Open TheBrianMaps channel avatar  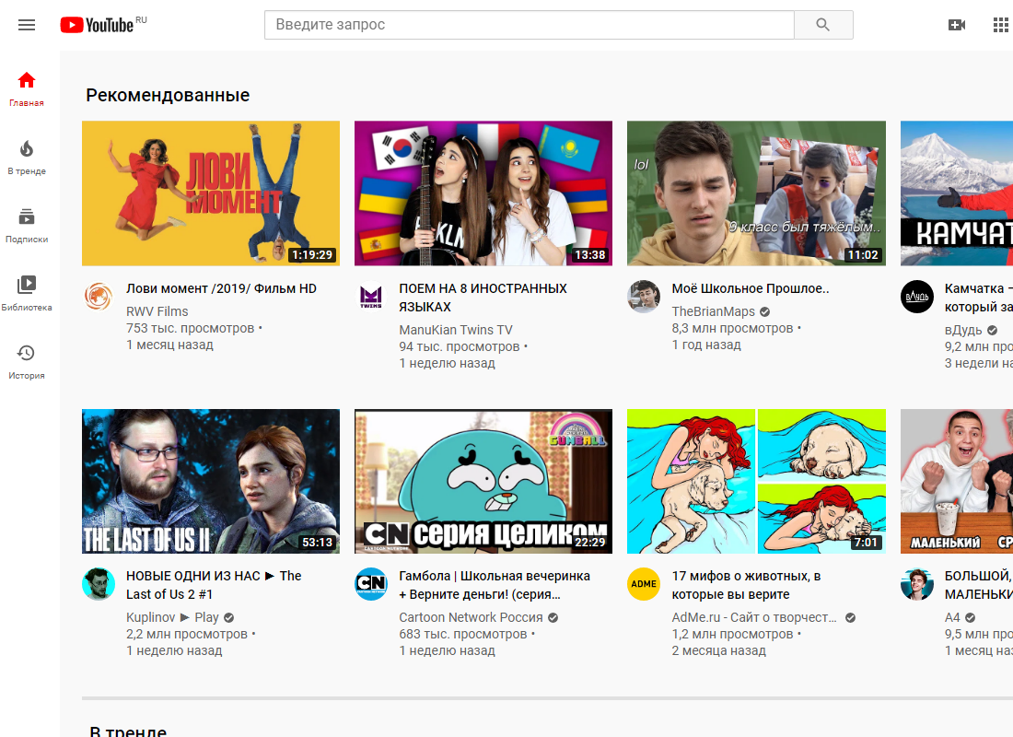[x=644, y=296]
